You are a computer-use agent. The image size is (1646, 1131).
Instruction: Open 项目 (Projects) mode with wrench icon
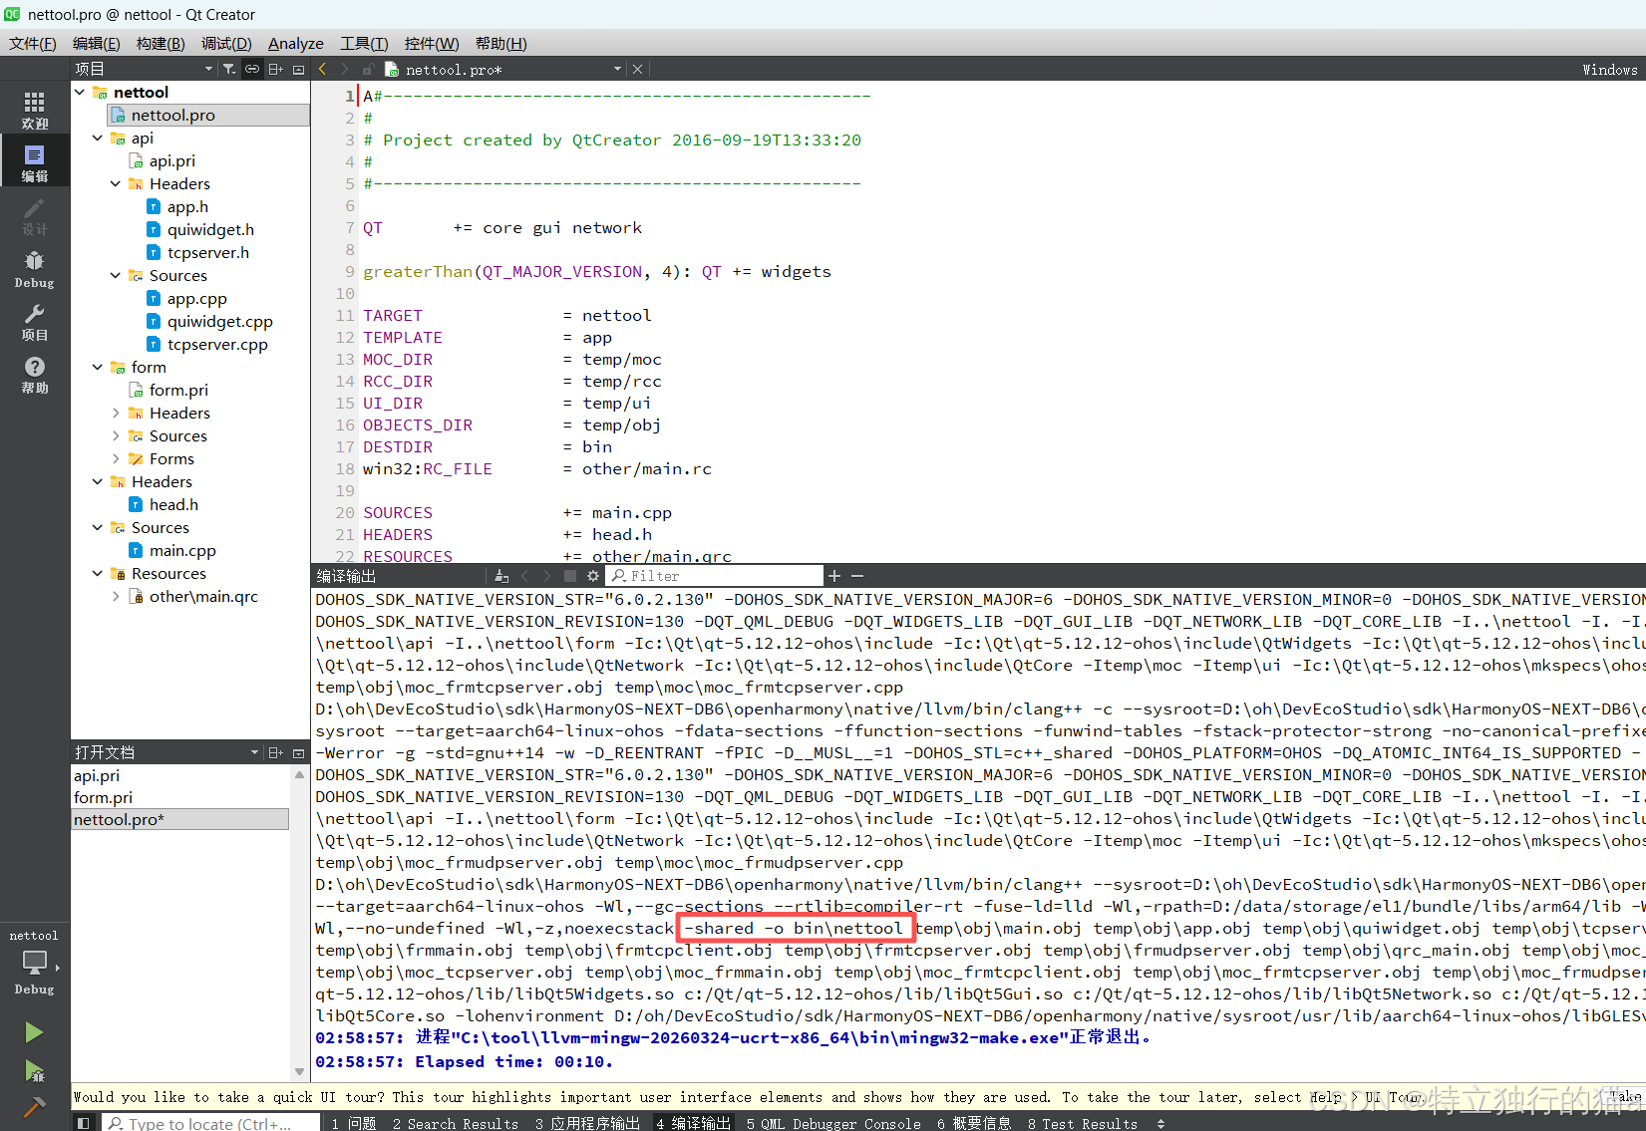(34, 322)
